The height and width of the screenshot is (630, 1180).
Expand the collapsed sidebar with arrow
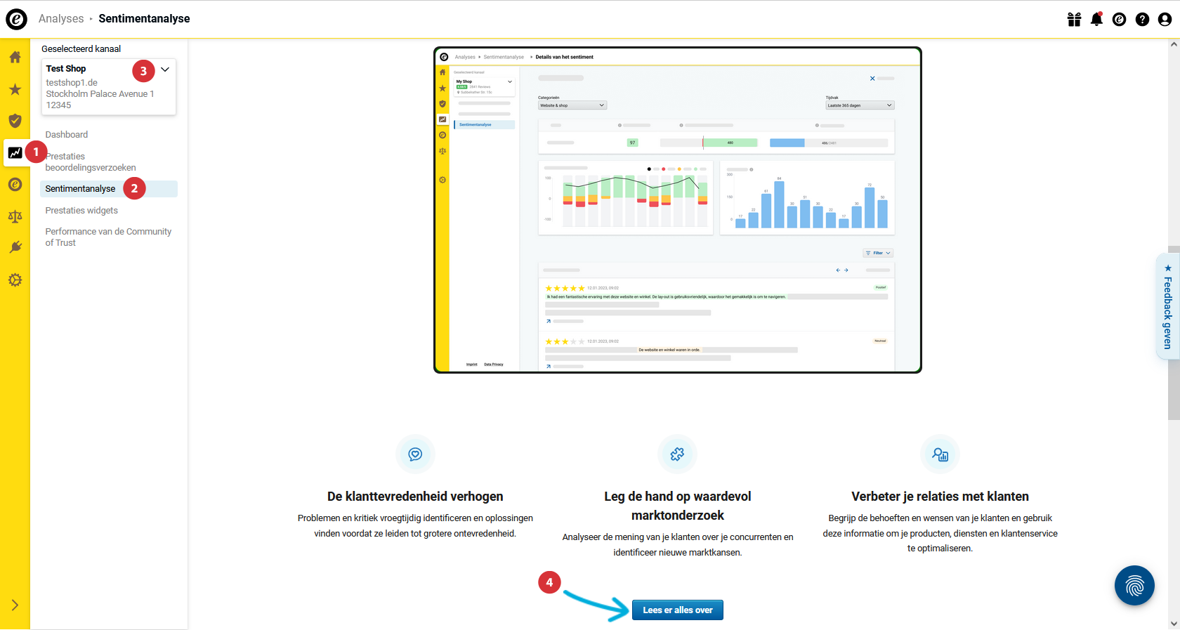[15, 605]
